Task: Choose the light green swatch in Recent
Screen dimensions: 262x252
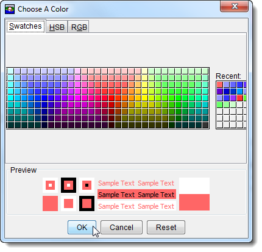Action: 227,105
